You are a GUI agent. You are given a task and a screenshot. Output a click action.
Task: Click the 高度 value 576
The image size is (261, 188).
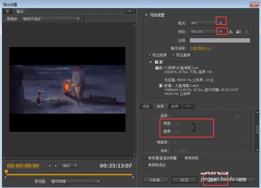click(x=177, y=132)
